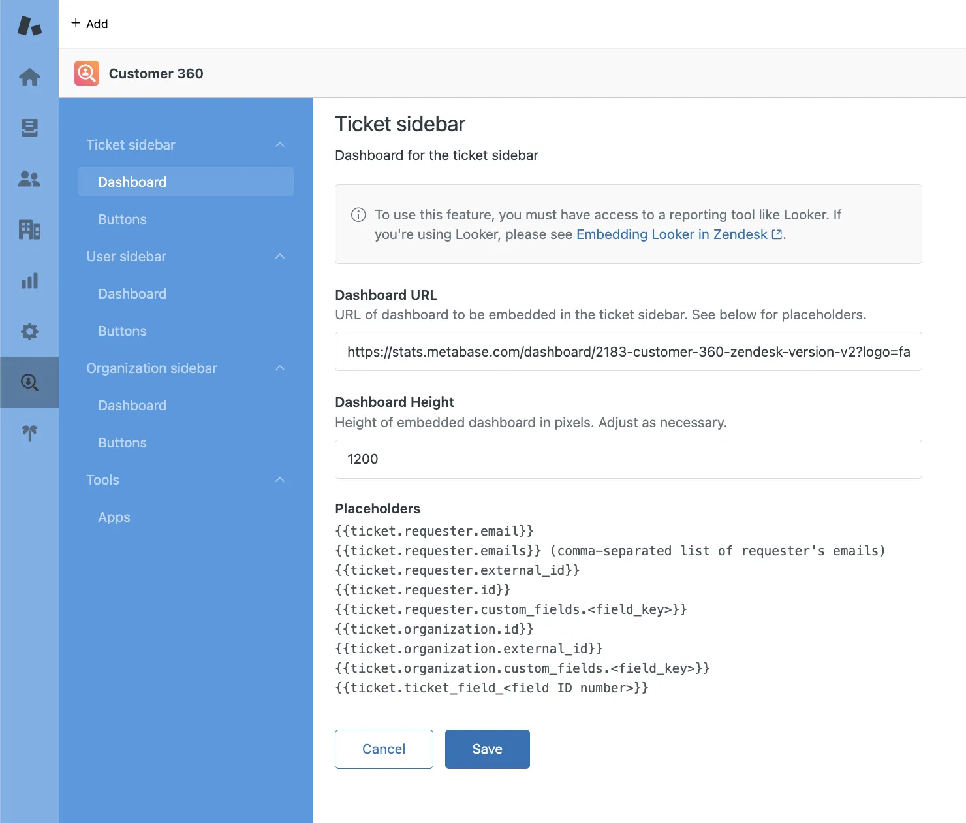Open the Reporting bar chart icon
This screenshot has width=966, height=823.
pyautogui.click(x=29, y=281)
